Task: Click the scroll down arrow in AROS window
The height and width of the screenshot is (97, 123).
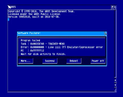Action: (x=115, y=85)
